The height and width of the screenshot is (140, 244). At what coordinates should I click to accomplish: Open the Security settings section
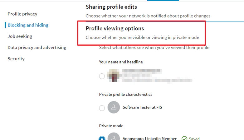[x=16, y=59]
